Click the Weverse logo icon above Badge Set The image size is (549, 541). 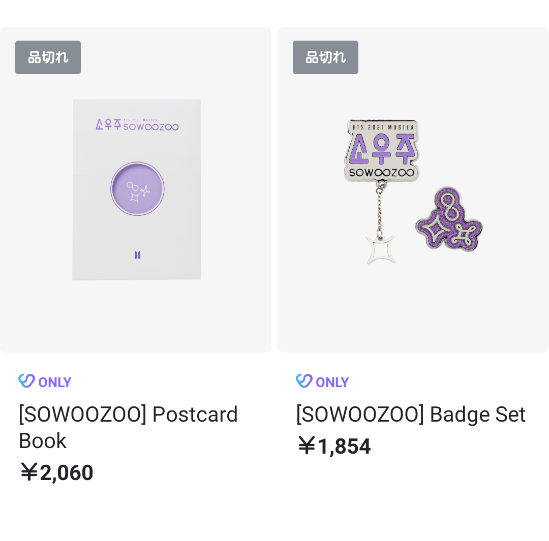(303, 381)
